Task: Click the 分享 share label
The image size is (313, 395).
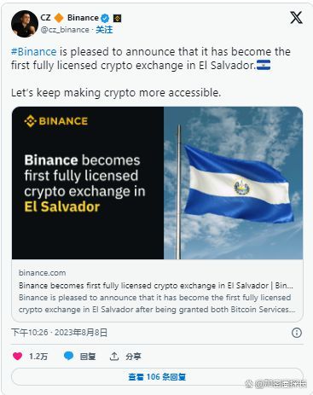Action: point(133,357)
